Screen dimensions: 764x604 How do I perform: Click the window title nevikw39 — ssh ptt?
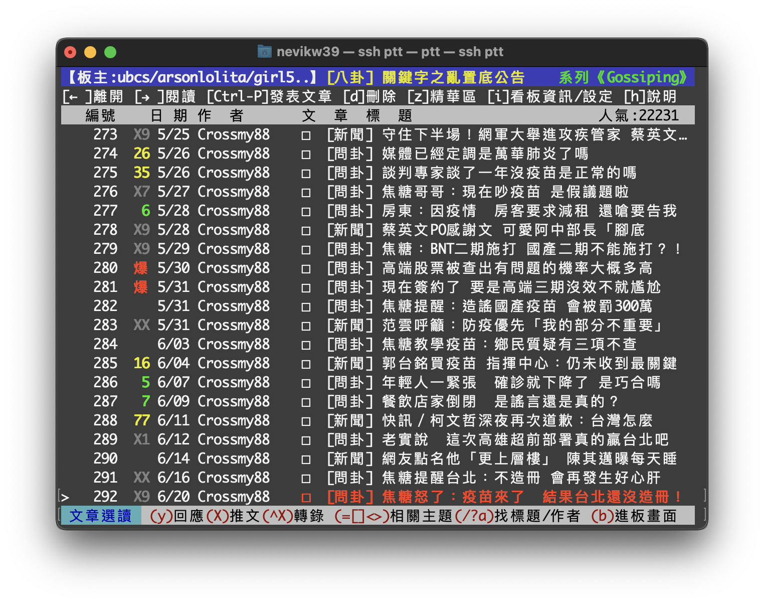[x=390, y=52]
